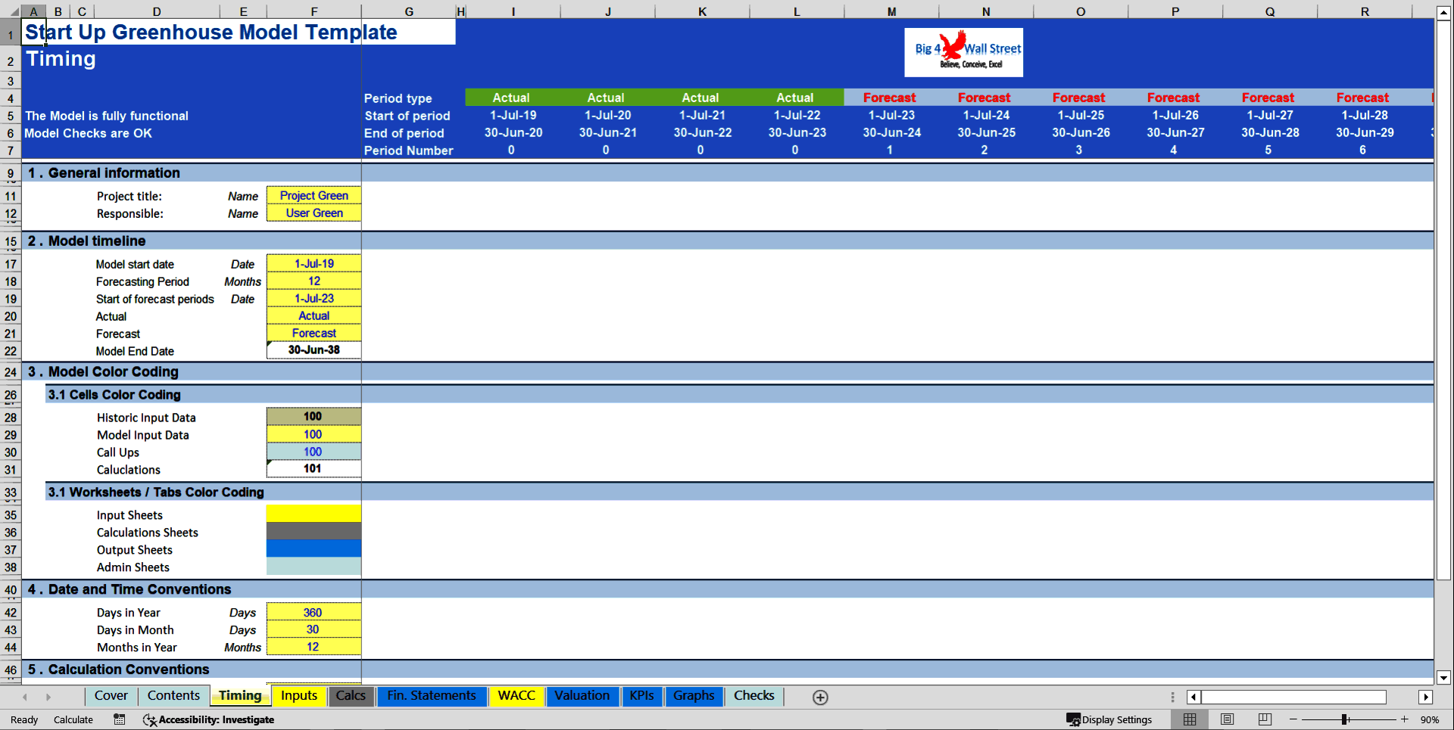Click the 90% zoom level indicator
The image size is (1454, 730).
coord(1431,719)
